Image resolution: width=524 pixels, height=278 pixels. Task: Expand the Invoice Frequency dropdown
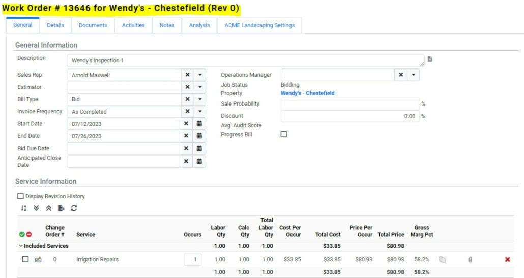coord(200,112)
